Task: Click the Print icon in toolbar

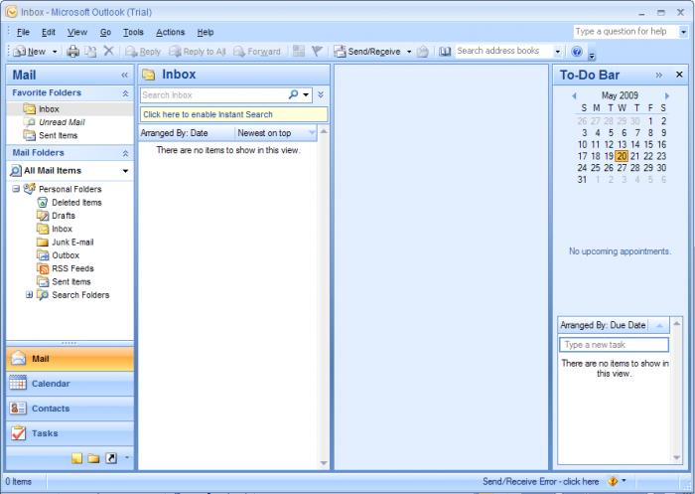Action: [72, 52]
